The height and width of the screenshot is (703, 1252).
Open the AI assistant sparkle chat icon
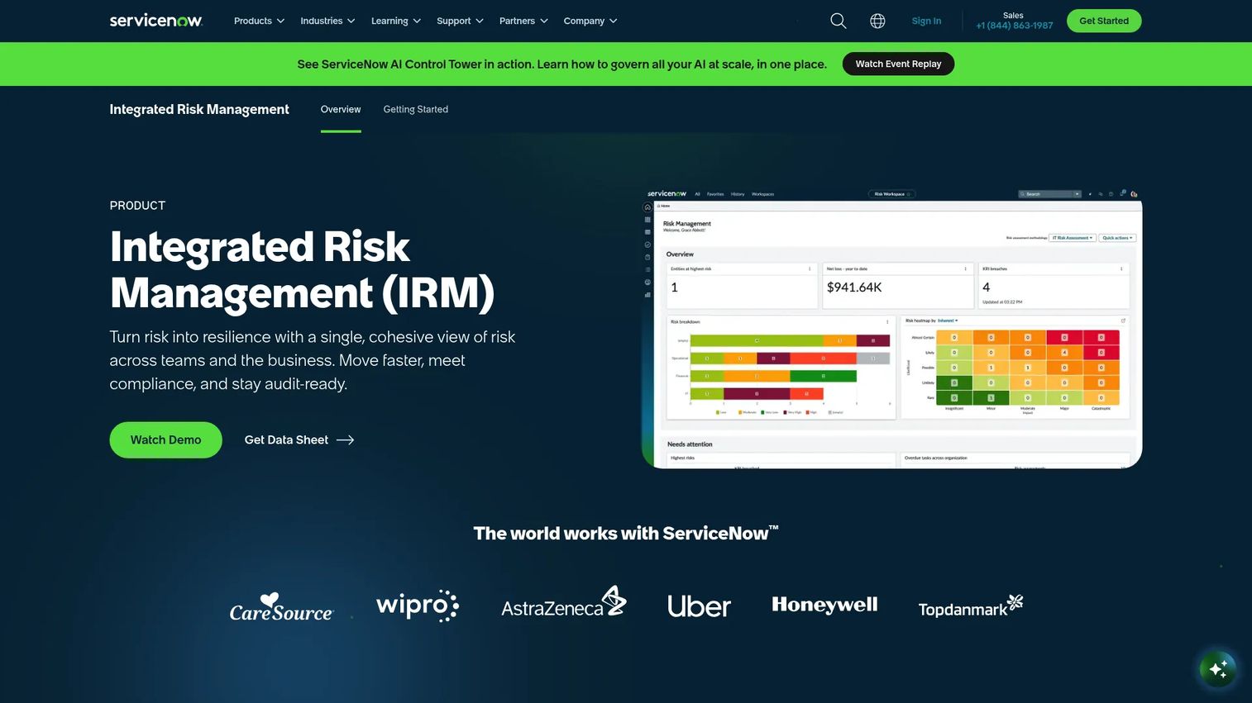[1217, 669]
